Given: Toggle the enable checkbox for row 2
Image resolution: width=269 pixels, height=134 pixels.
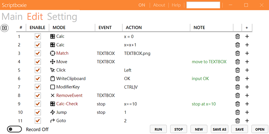Looking at the screenshot, I should coord(38,45).
